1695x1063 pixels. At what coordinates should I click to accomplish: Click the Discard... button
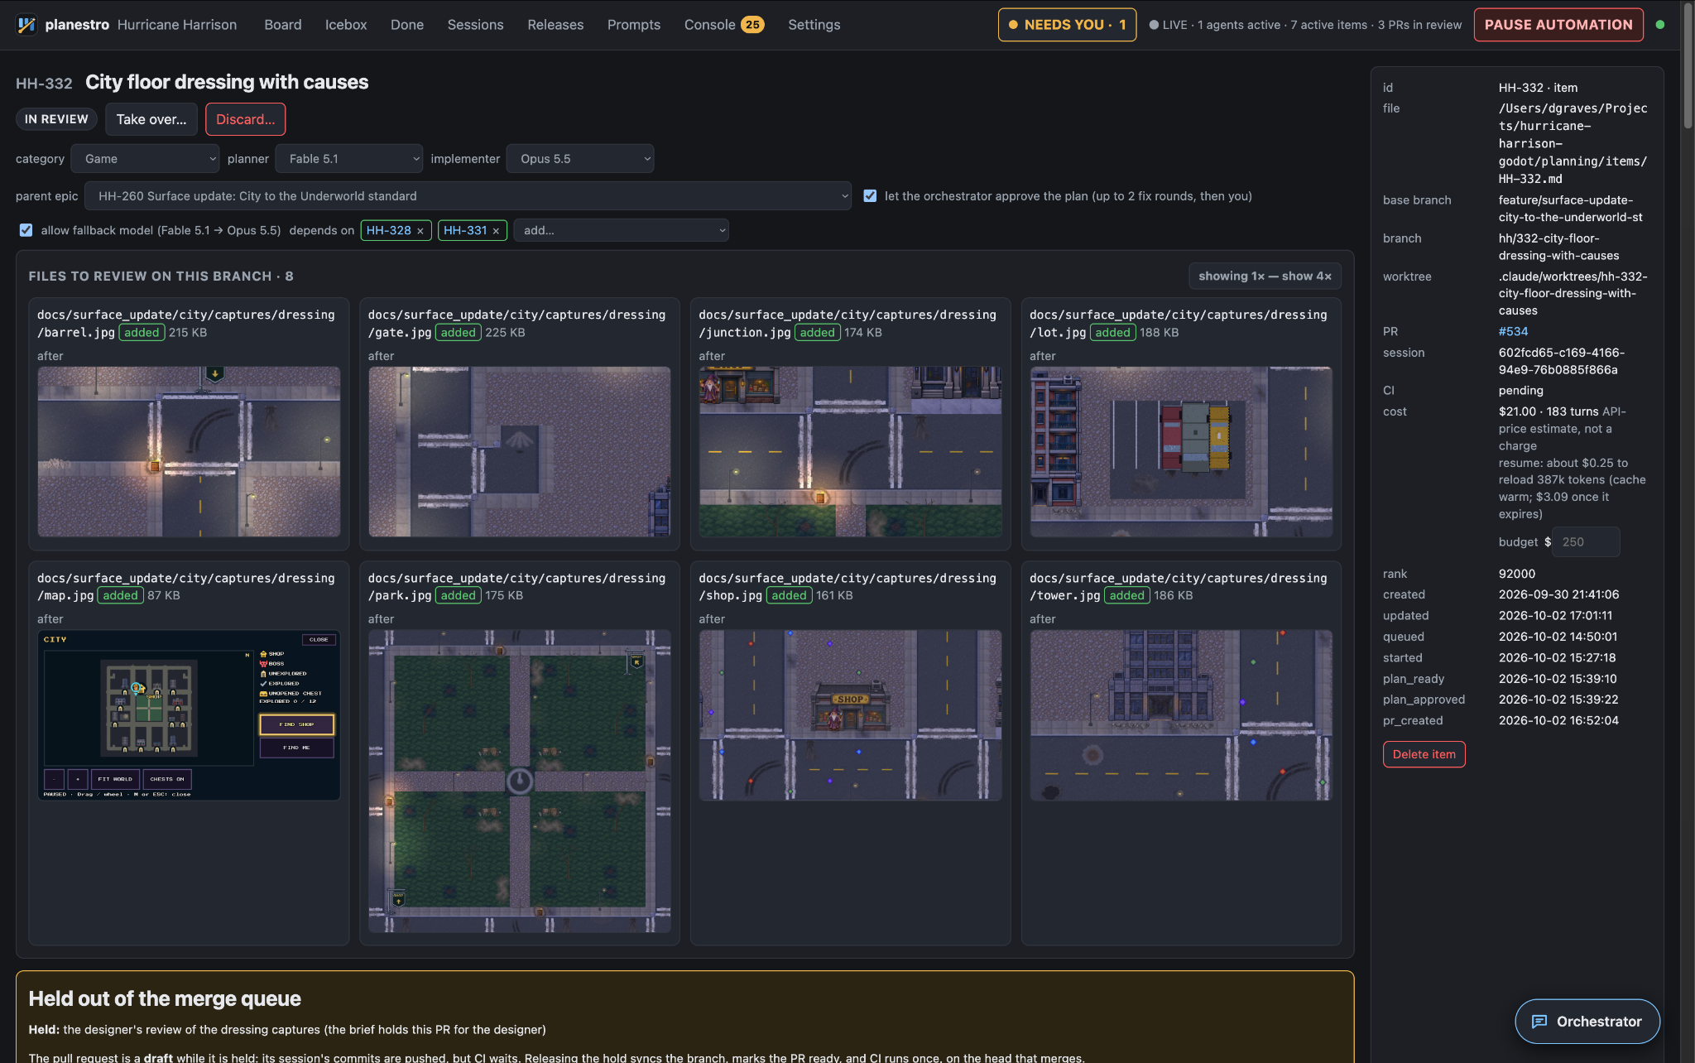click(x=246, y=119)
